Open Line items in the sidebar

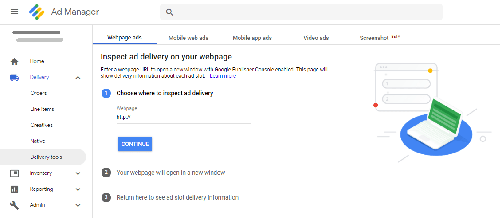pos(42,109)
